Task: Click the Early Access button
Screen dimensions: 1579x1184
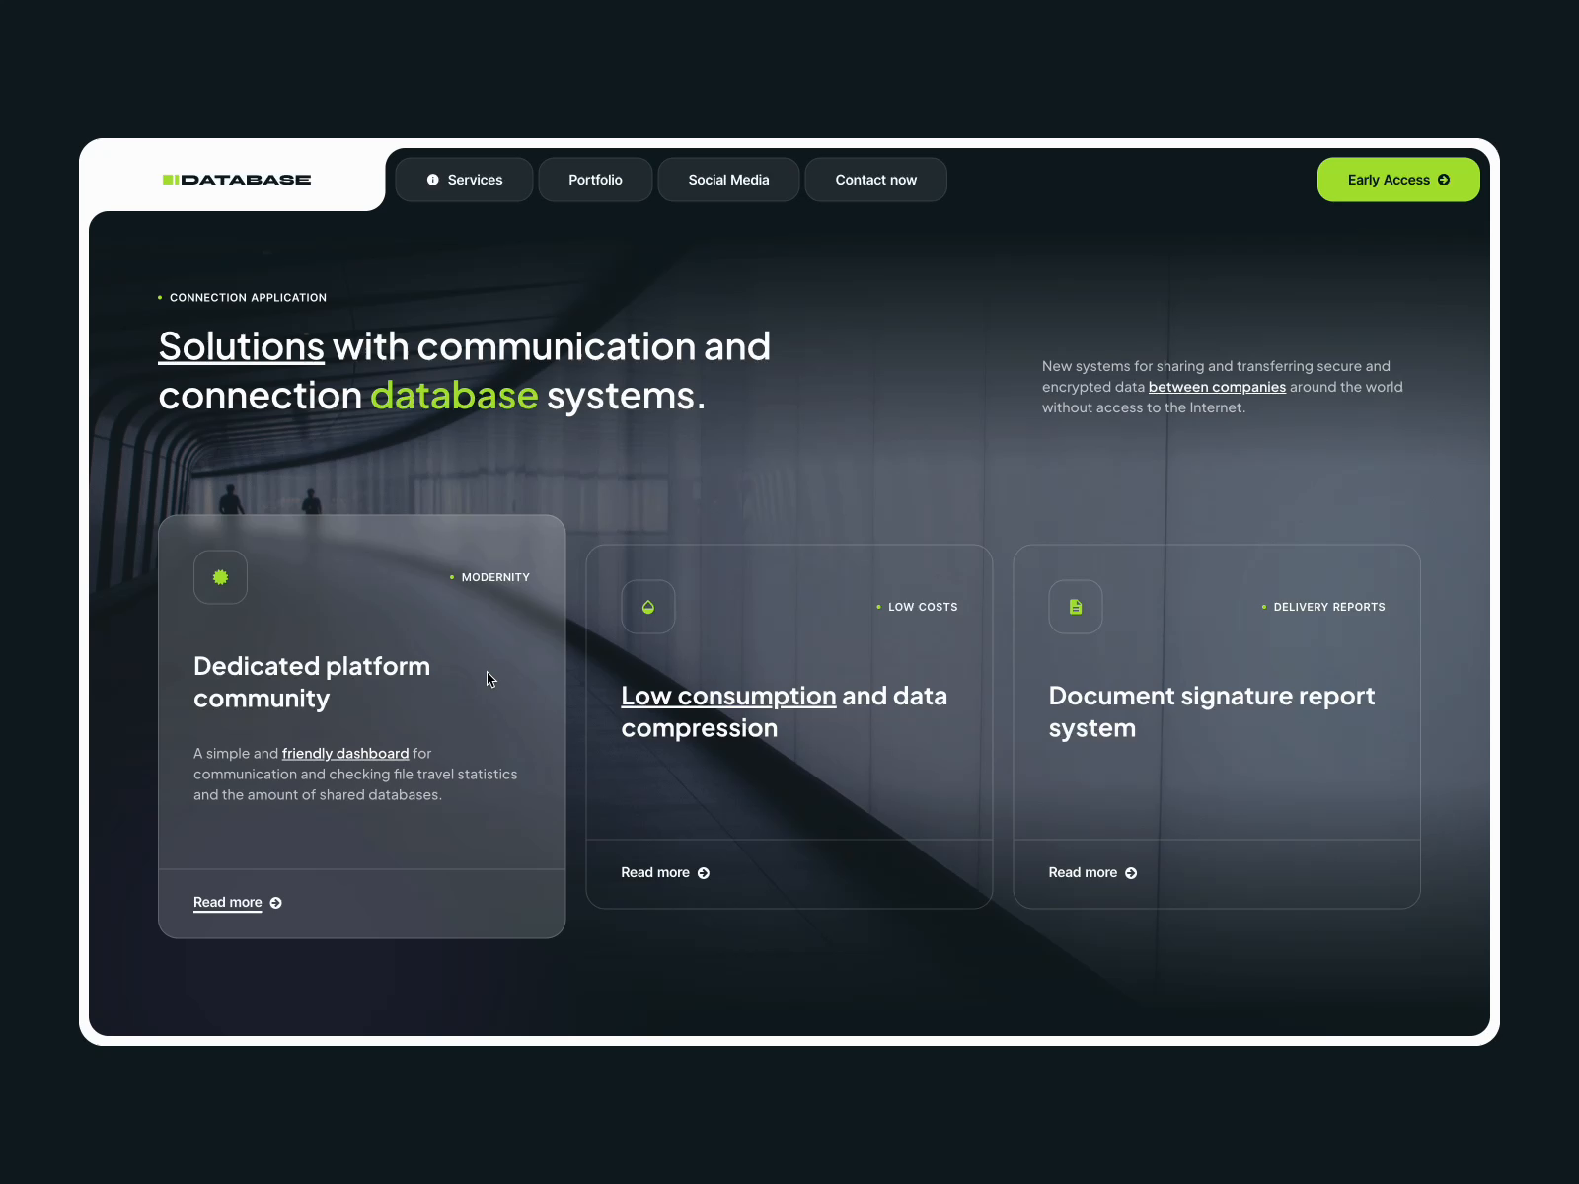Action: (x=1398, y=180)
